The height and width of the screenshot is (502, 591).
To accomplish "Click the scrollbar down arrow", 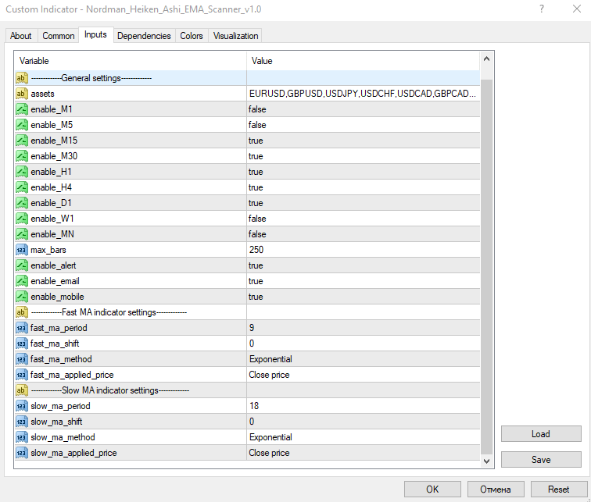I will click(486, 461).
